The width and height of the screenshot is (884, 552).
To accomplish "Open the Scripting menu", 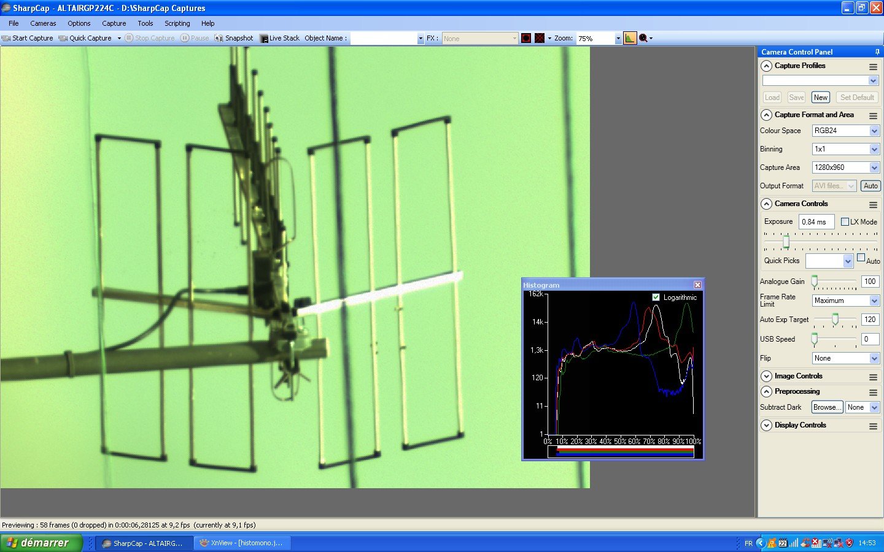I will (177, 23).
